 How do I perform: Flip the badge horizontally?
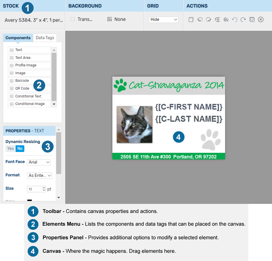[226, 19]
